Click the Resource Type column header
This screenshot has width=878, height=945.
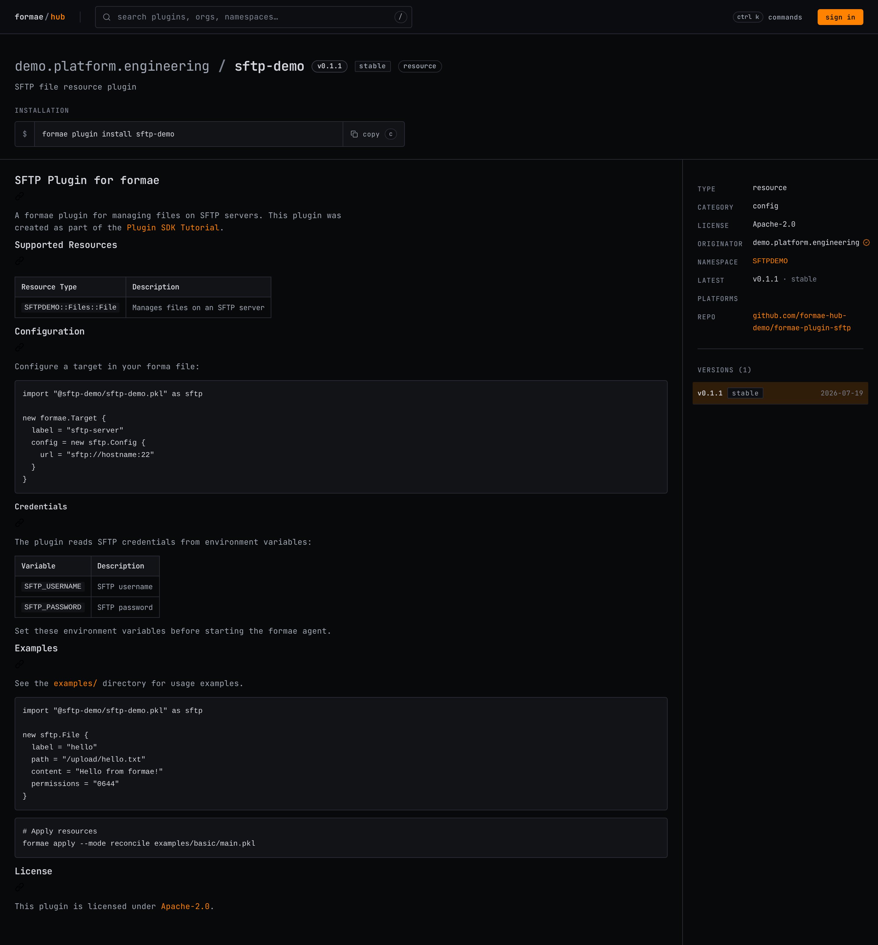pos(70,287)
